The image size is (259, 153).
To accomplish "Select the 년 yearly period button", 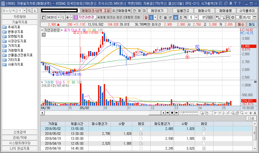I will pyautogui.click(x=170, y=17).
